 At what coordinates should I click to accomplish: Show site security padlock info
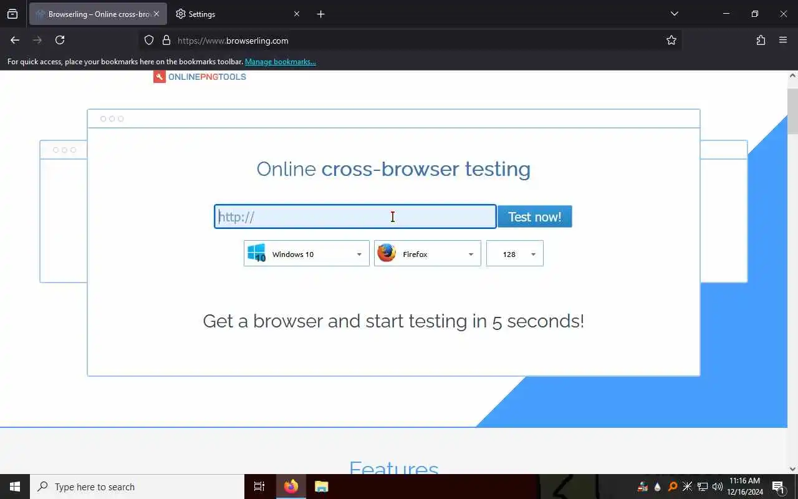point(166,40)
